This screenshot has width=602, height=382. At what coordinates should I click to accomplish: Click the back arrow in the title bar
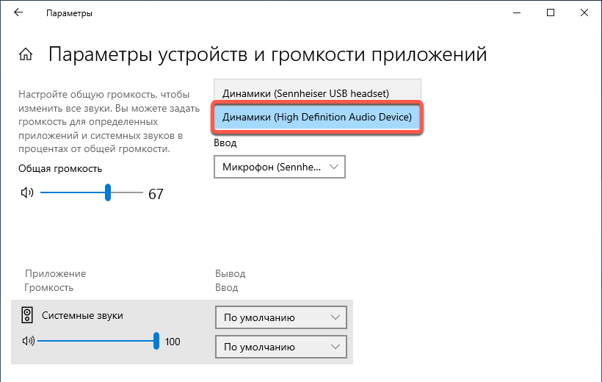(18, 13)
